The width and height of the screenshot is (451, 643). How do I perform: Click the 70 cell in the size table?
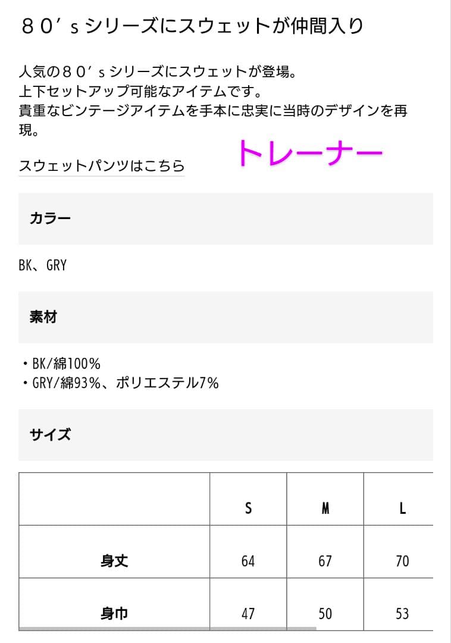coord(402,561)
